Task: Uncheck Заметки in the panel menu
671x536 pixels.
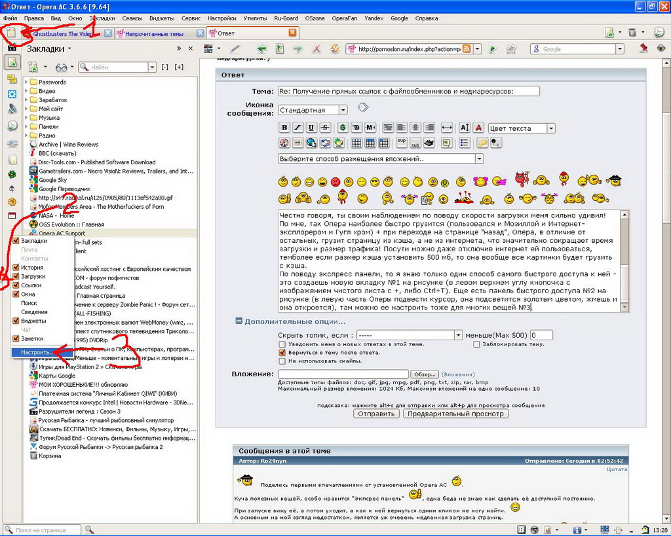Action: coord(16,338)
